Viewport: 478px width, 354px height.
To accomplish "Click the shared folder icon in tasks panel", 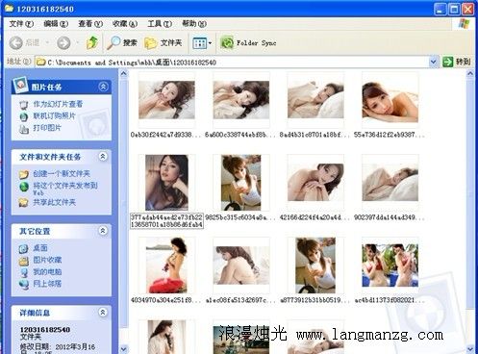I will [24, 203].
